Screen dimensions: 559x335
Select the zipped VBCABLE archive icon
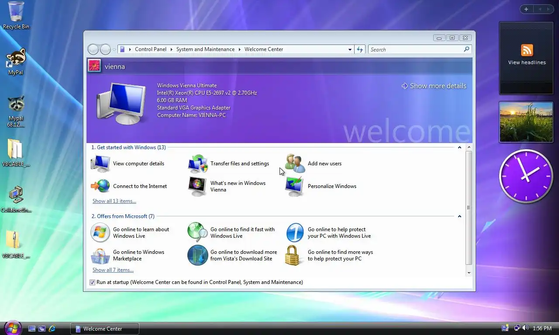(14, 240)
